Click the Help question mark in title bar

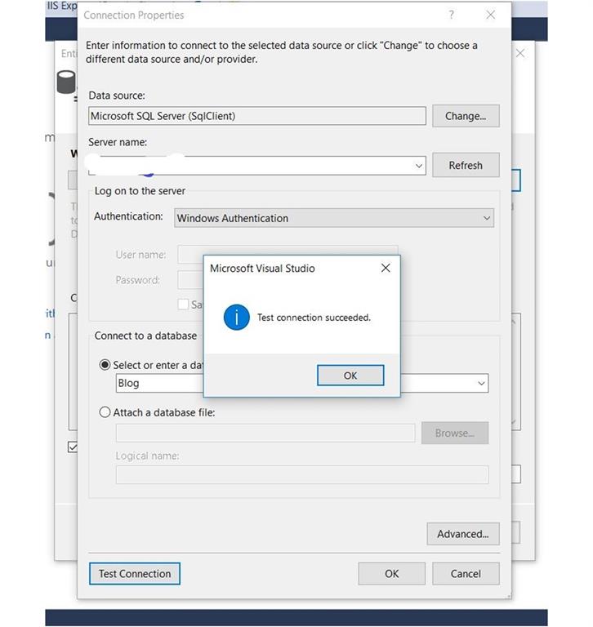[452, 16]
